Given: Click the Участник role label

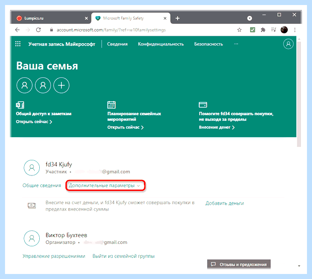Looking at the screenshot, I should click(56, 172).
